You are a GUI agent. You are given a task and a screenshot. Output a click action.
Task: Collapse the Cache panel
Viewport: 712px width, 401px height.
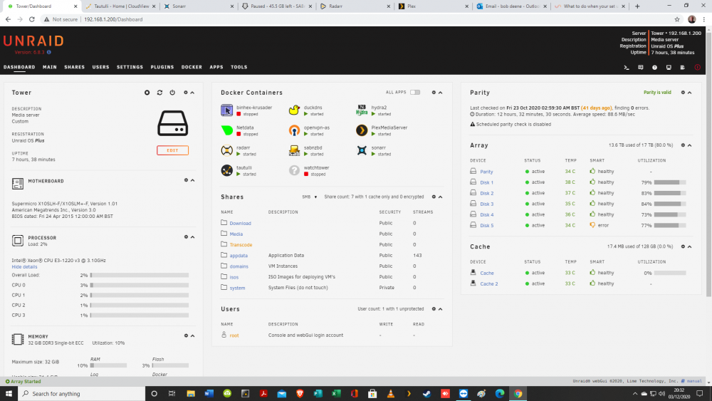690,246
